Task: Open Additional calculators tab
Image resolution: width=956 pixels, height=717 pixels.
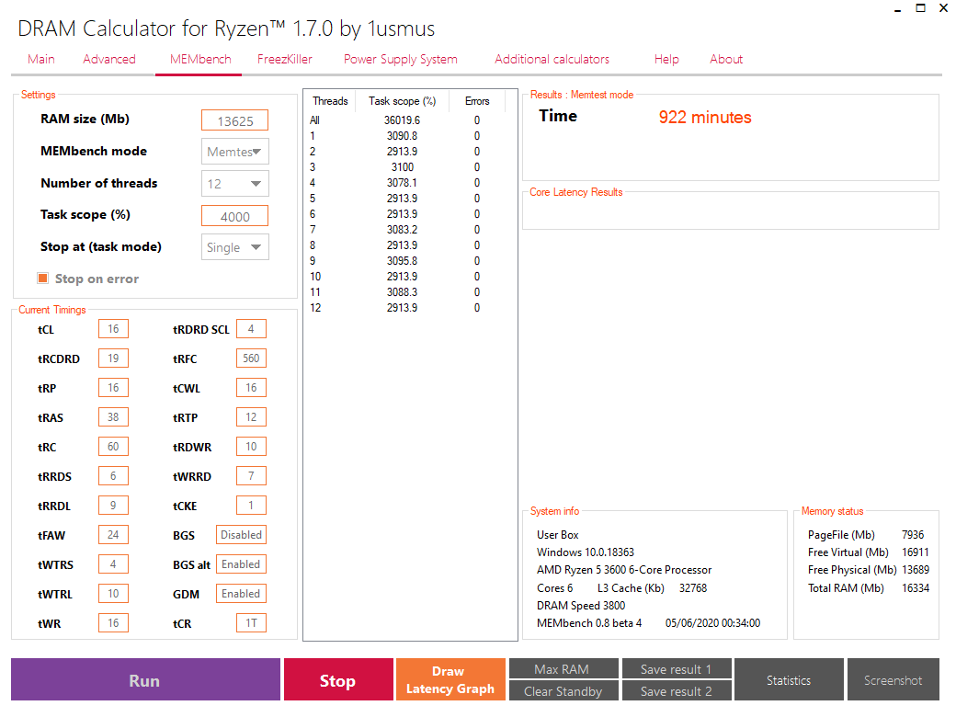Action: tap(552, 59)
